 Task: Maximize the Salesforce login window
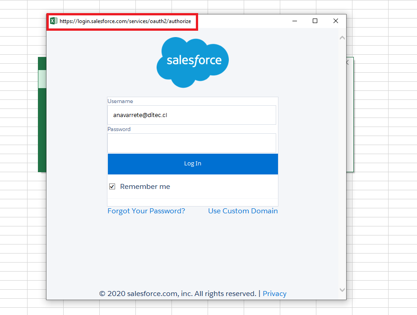pyautogui.click(x=315, y=21)
